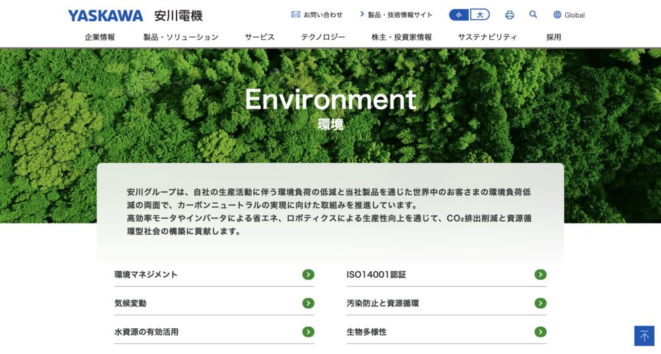Open the site search magnifier icon

click(x=533, y=15)
